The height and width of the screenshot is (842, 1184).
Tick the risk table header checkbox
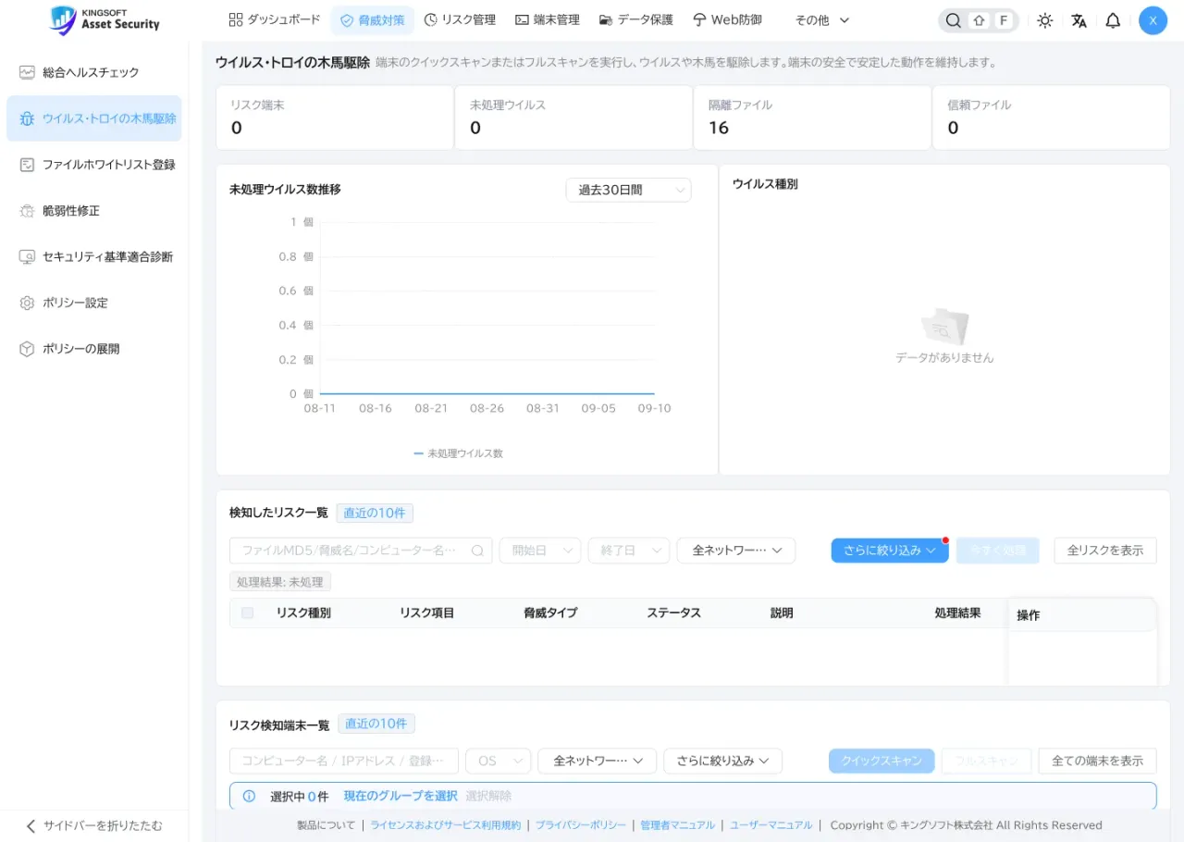(247, 613)
